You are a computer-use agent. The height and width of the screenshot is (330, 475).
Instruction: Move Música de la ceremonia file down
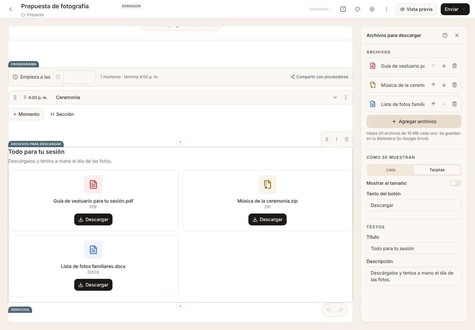click(444, 85)
